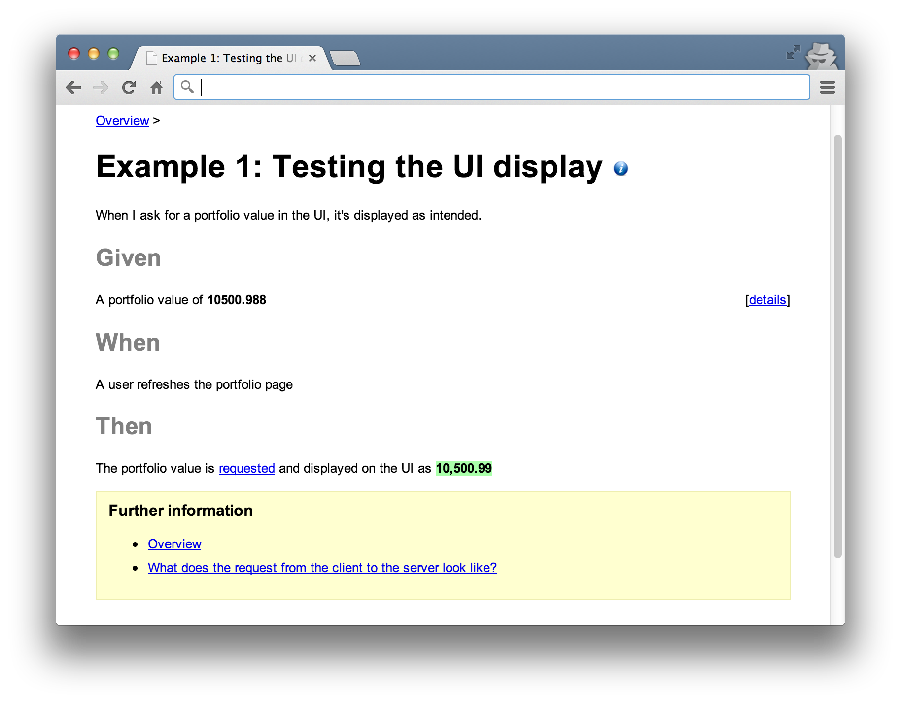
Task: Open Overview under Further information
Action: coord(174,544)
